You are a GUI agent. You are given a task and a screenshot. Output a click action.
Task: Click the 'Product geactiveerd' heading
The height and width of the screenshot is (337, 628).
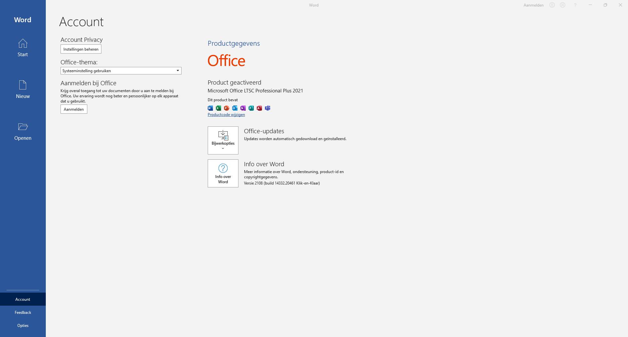point(235,83)
